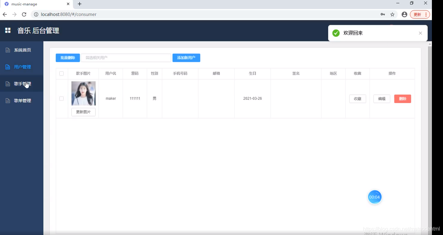Click the 生日 column header

tap(252, 74)
